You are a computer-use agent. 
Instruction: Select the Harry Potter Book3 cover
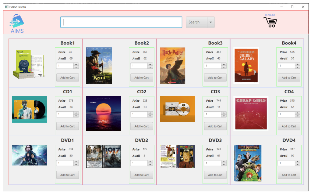tap(172, 66)
